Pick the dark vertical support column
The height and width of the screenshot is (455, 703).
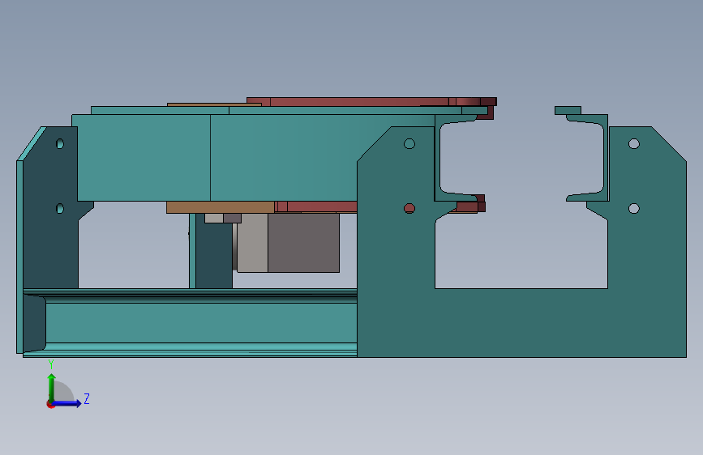click(x=214, y=251)
